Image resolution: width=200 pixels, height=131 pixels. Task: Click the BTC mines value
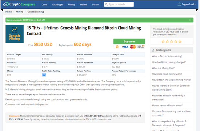pos(9,75)
